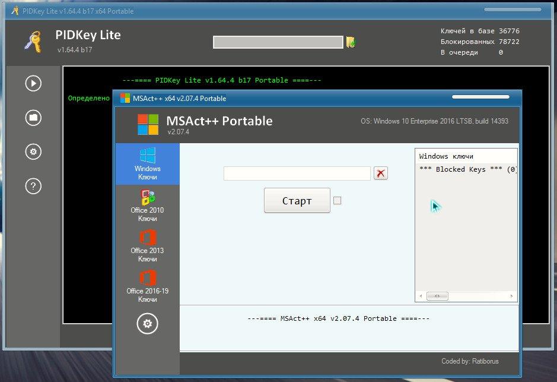Click the MSAct++ key input field
The width and height of the screenshot is (557, 382).
(297, 173)
